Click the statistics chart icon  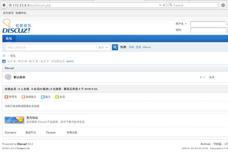point(4,61)
